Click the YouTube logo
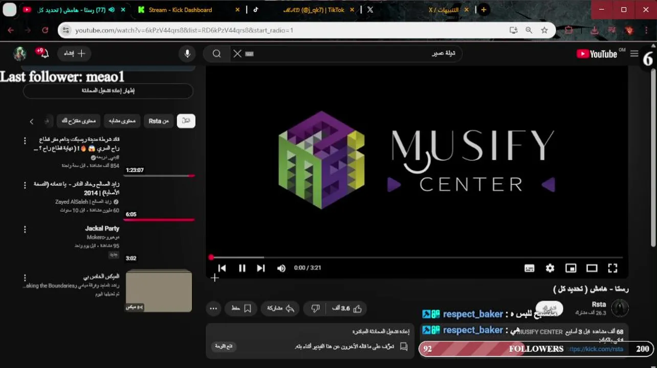The height and width of the screenshot is (368, 657). pyautogui.click(x=597, y=54)
